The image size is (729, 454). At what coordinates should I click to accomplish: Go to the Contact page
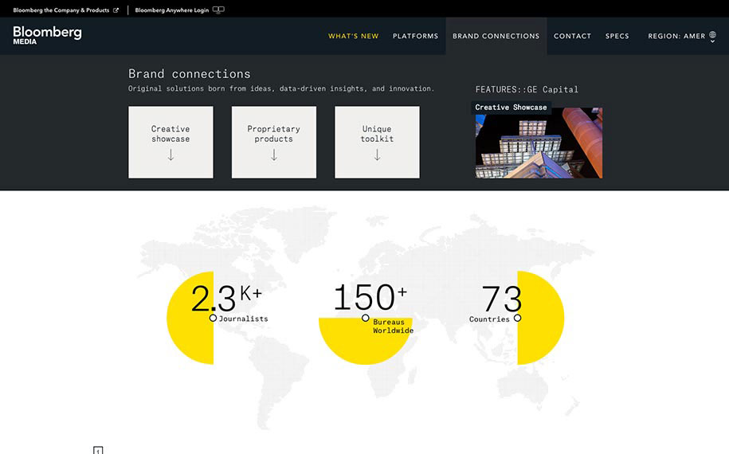click(572, 36)
